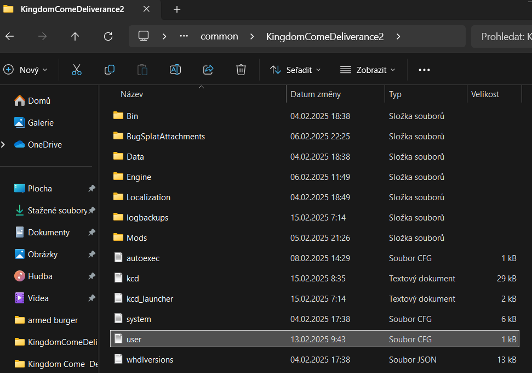Image resolution: width=532 pixels, height=373 pixels.
Task: Click the Engine folder icon
Action: [x=118, y=176]
